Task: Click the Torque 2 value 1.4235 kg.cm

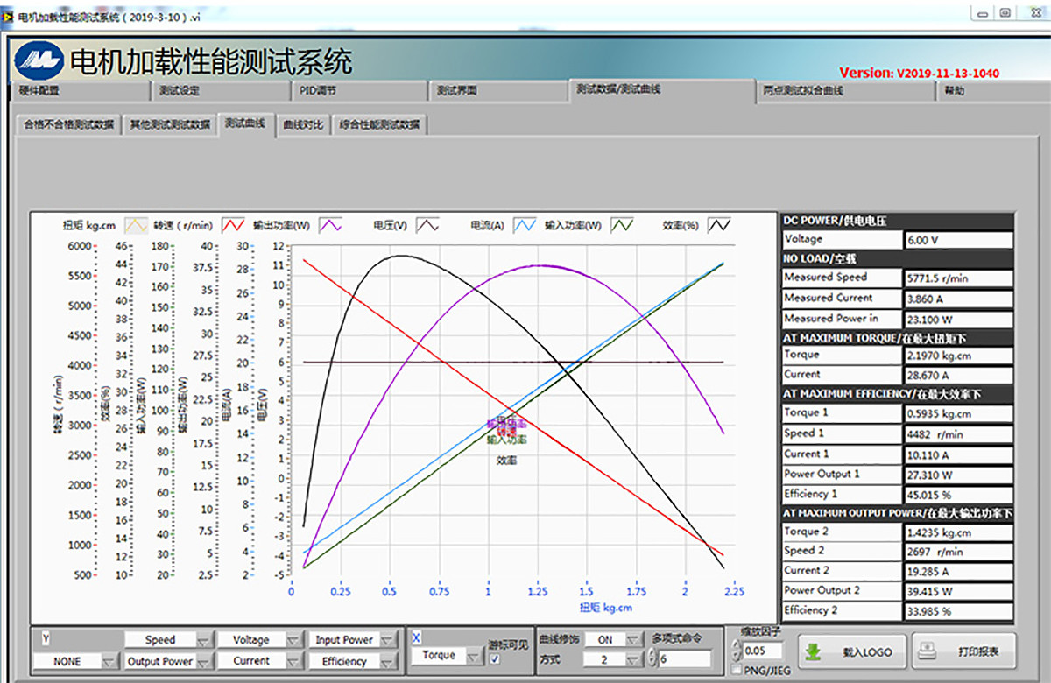Action: [958, 532]
